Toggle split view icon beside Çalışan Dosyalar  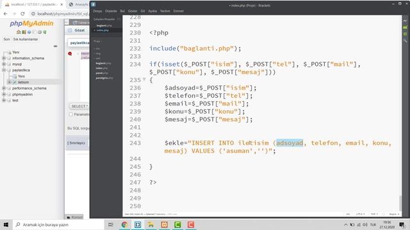(119, 19)
